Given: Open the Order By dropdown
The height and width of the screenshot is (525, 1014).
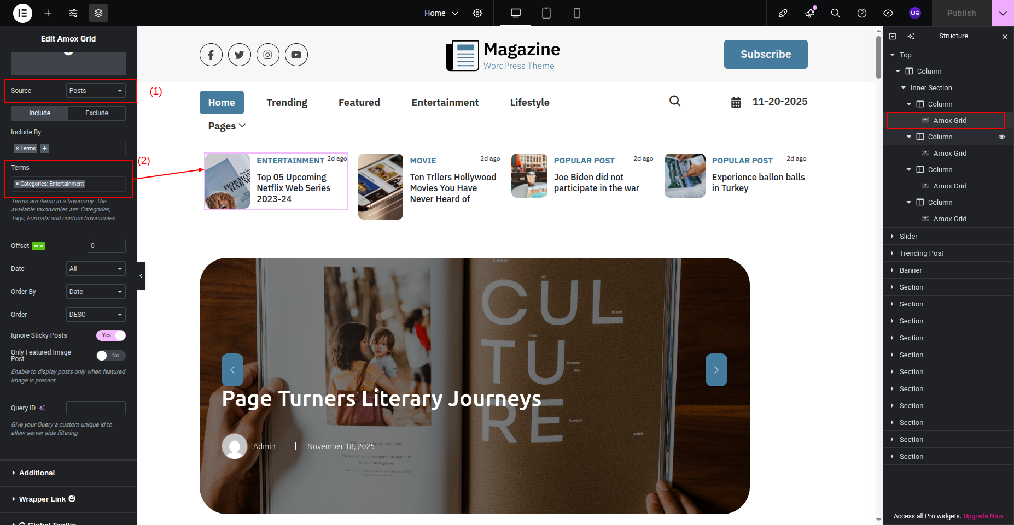Looking at the screenshot, I should click(96, 292).
